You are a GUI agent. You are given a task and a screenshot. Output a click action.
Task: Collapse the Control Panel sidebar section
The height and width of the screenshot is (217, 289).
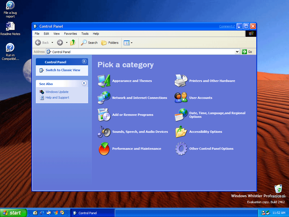coord(84,61)
